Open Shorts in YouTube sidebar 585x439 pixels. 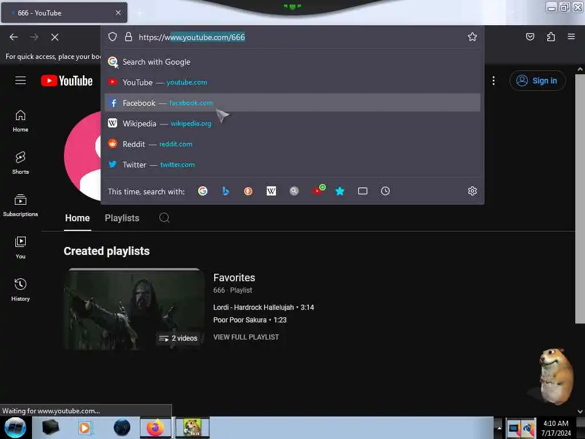pyautogui.click(x=21, y=163)
